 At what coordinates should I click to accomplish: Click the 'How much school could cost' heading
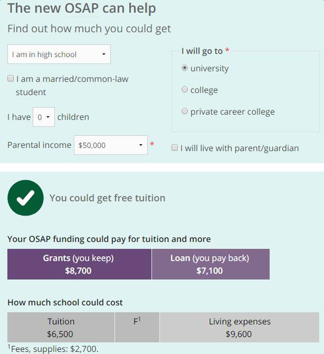pyautogui.click(x=65, y=303)
